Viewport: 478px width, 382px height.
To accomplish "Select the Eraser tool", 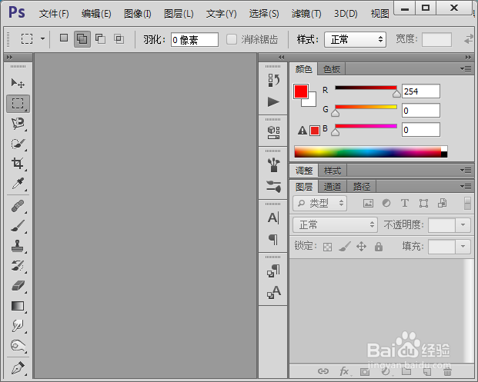I will pyautogui.click(x=18, y=286).
